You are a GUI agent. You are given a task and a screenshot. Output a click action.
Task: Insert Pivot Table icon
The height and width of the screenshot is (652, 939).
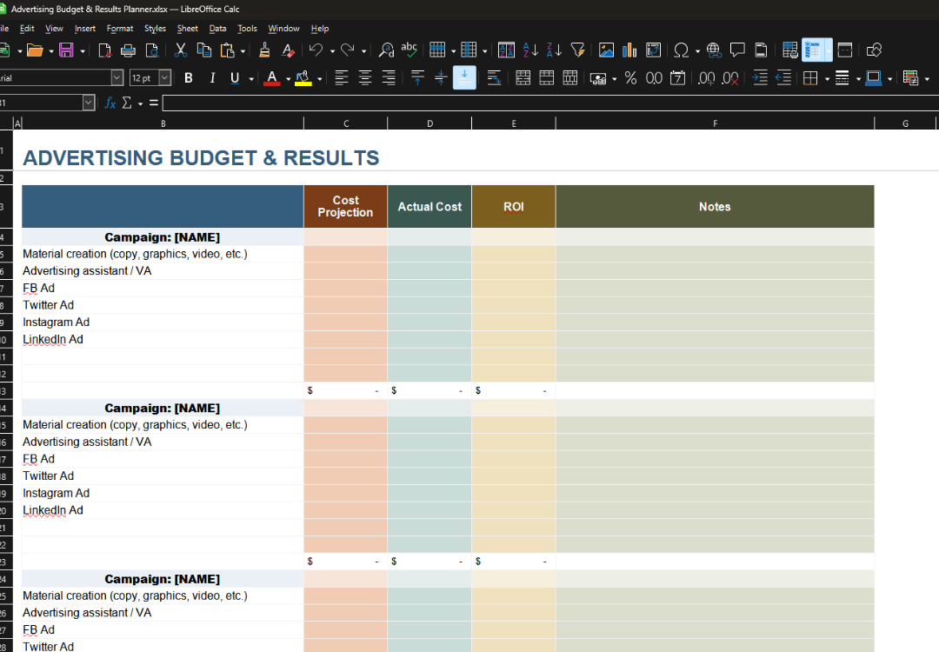coord(653,50)
